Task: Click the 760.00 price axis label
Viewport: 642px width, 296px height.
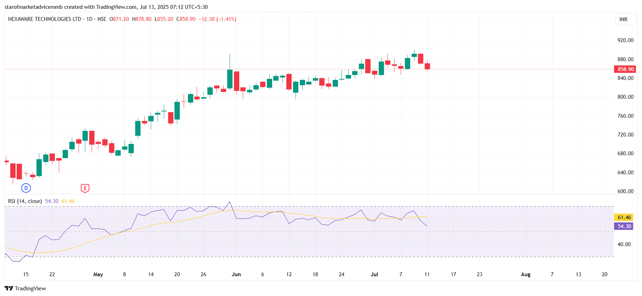Action: point(625,116)
